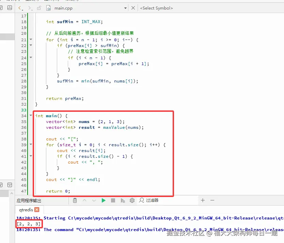Jump to next item in output
This screenshot has height=243, width=284.
coord(94,200)
